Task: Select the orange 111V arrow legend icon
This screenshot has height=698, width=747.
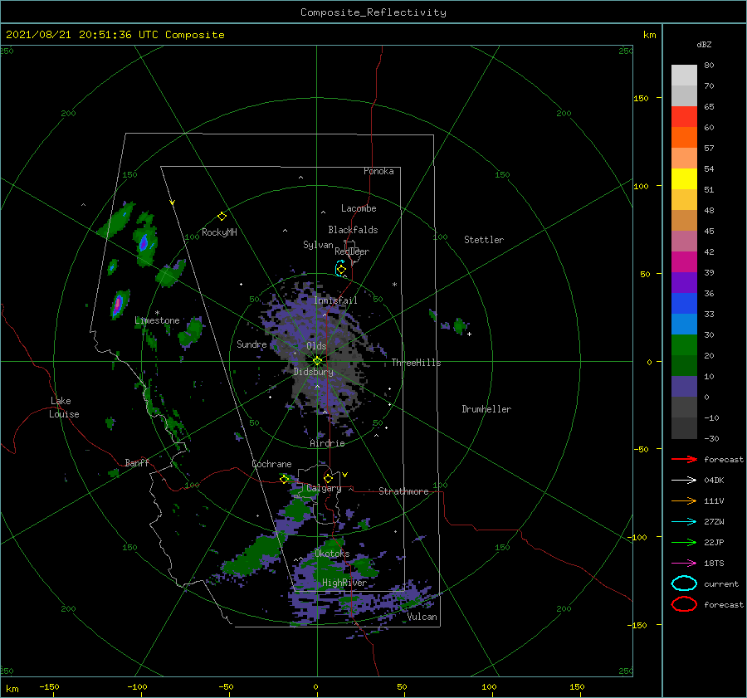Action: tap(684, 500)
